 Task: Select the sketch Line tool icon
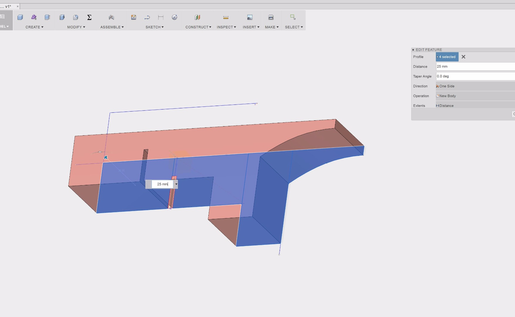click(x=147, y=17)
